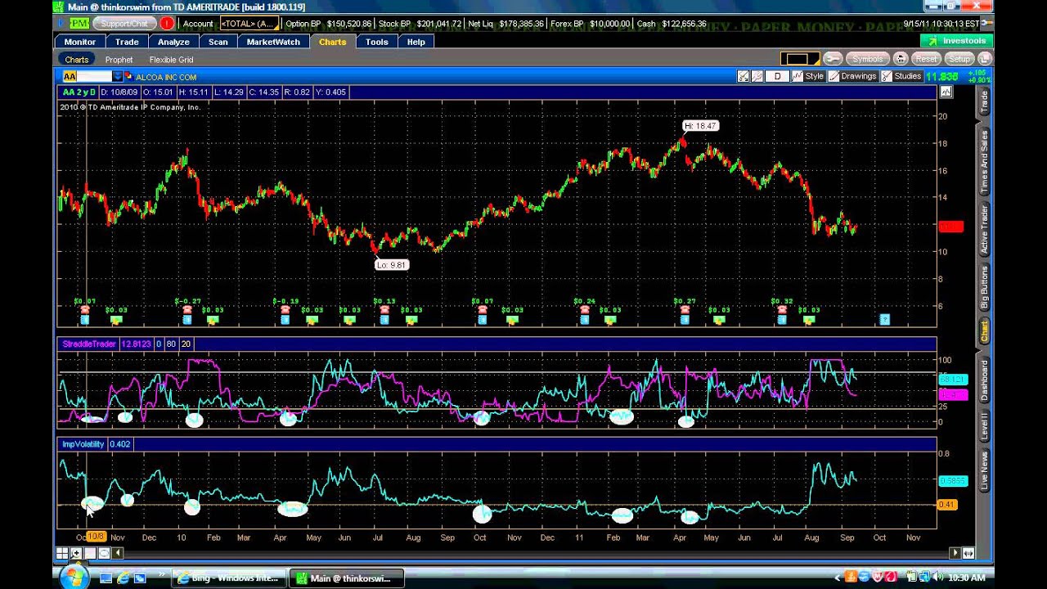
Task: Click the chart icon at price axis top
Action: click(946, 92)
